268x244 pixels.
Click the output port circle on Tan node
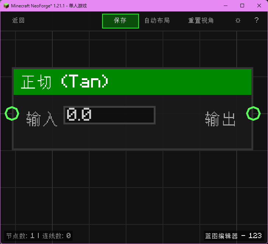point(253,113)
